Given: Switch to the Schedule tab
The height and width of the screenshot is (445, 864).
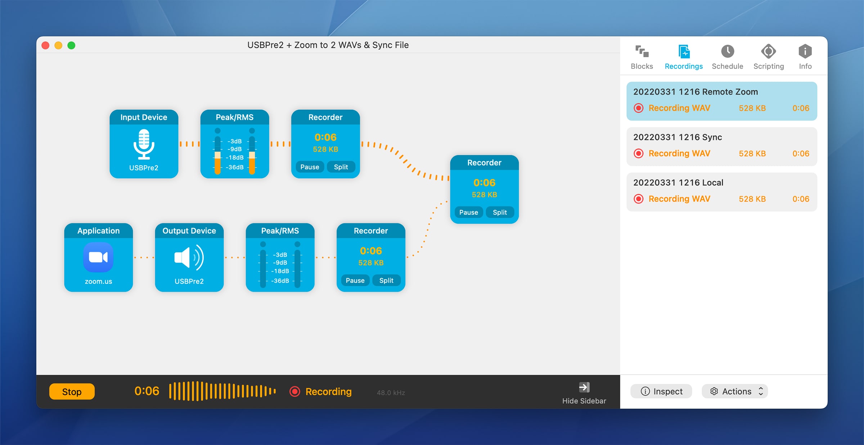Looking at the screenshot, I should pos(727,56).
